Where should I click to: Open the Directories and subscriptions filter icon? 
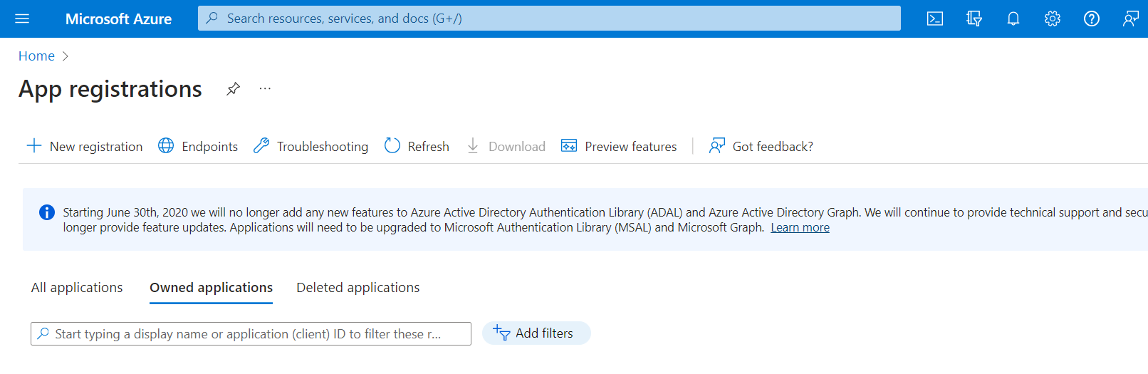click(974, 19)
